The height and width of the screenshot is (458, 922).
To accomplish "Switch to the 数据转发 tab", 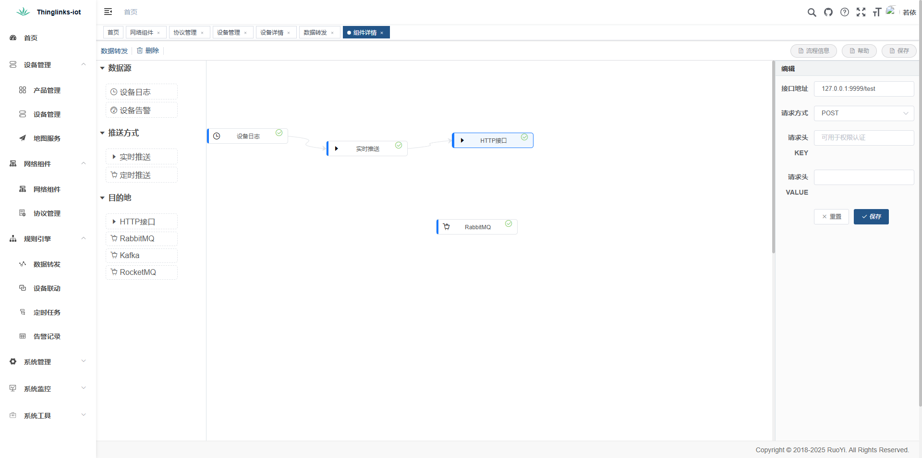I will click(315, 33).
